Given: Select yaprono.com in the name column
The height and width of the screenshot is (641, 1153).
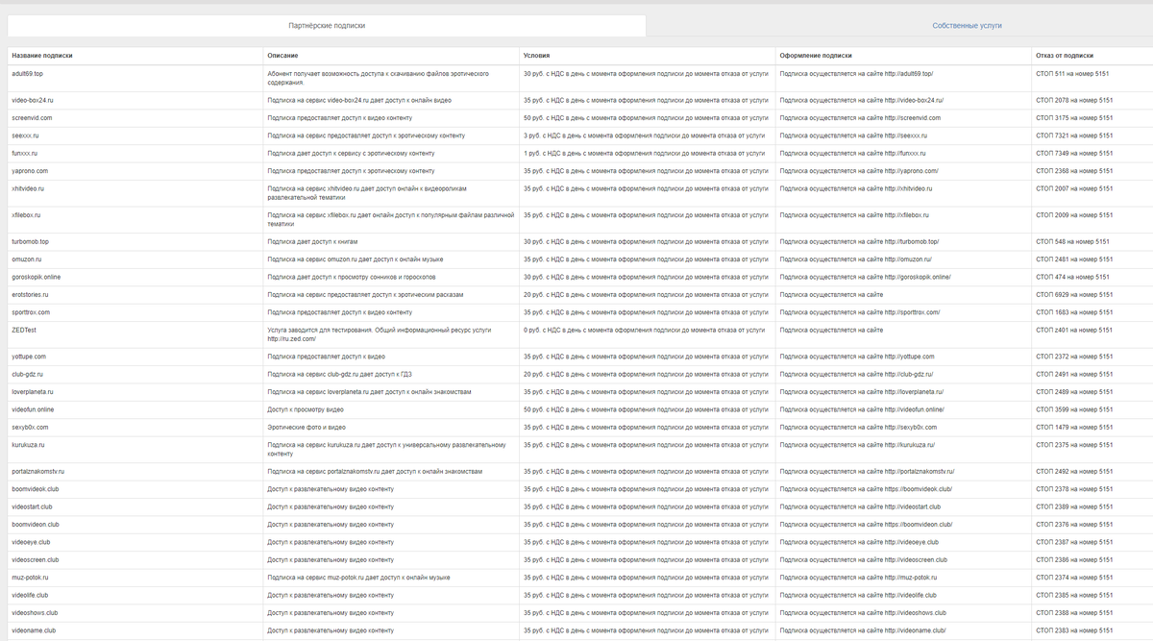Looking at the screenshot, I should point(30,171).
